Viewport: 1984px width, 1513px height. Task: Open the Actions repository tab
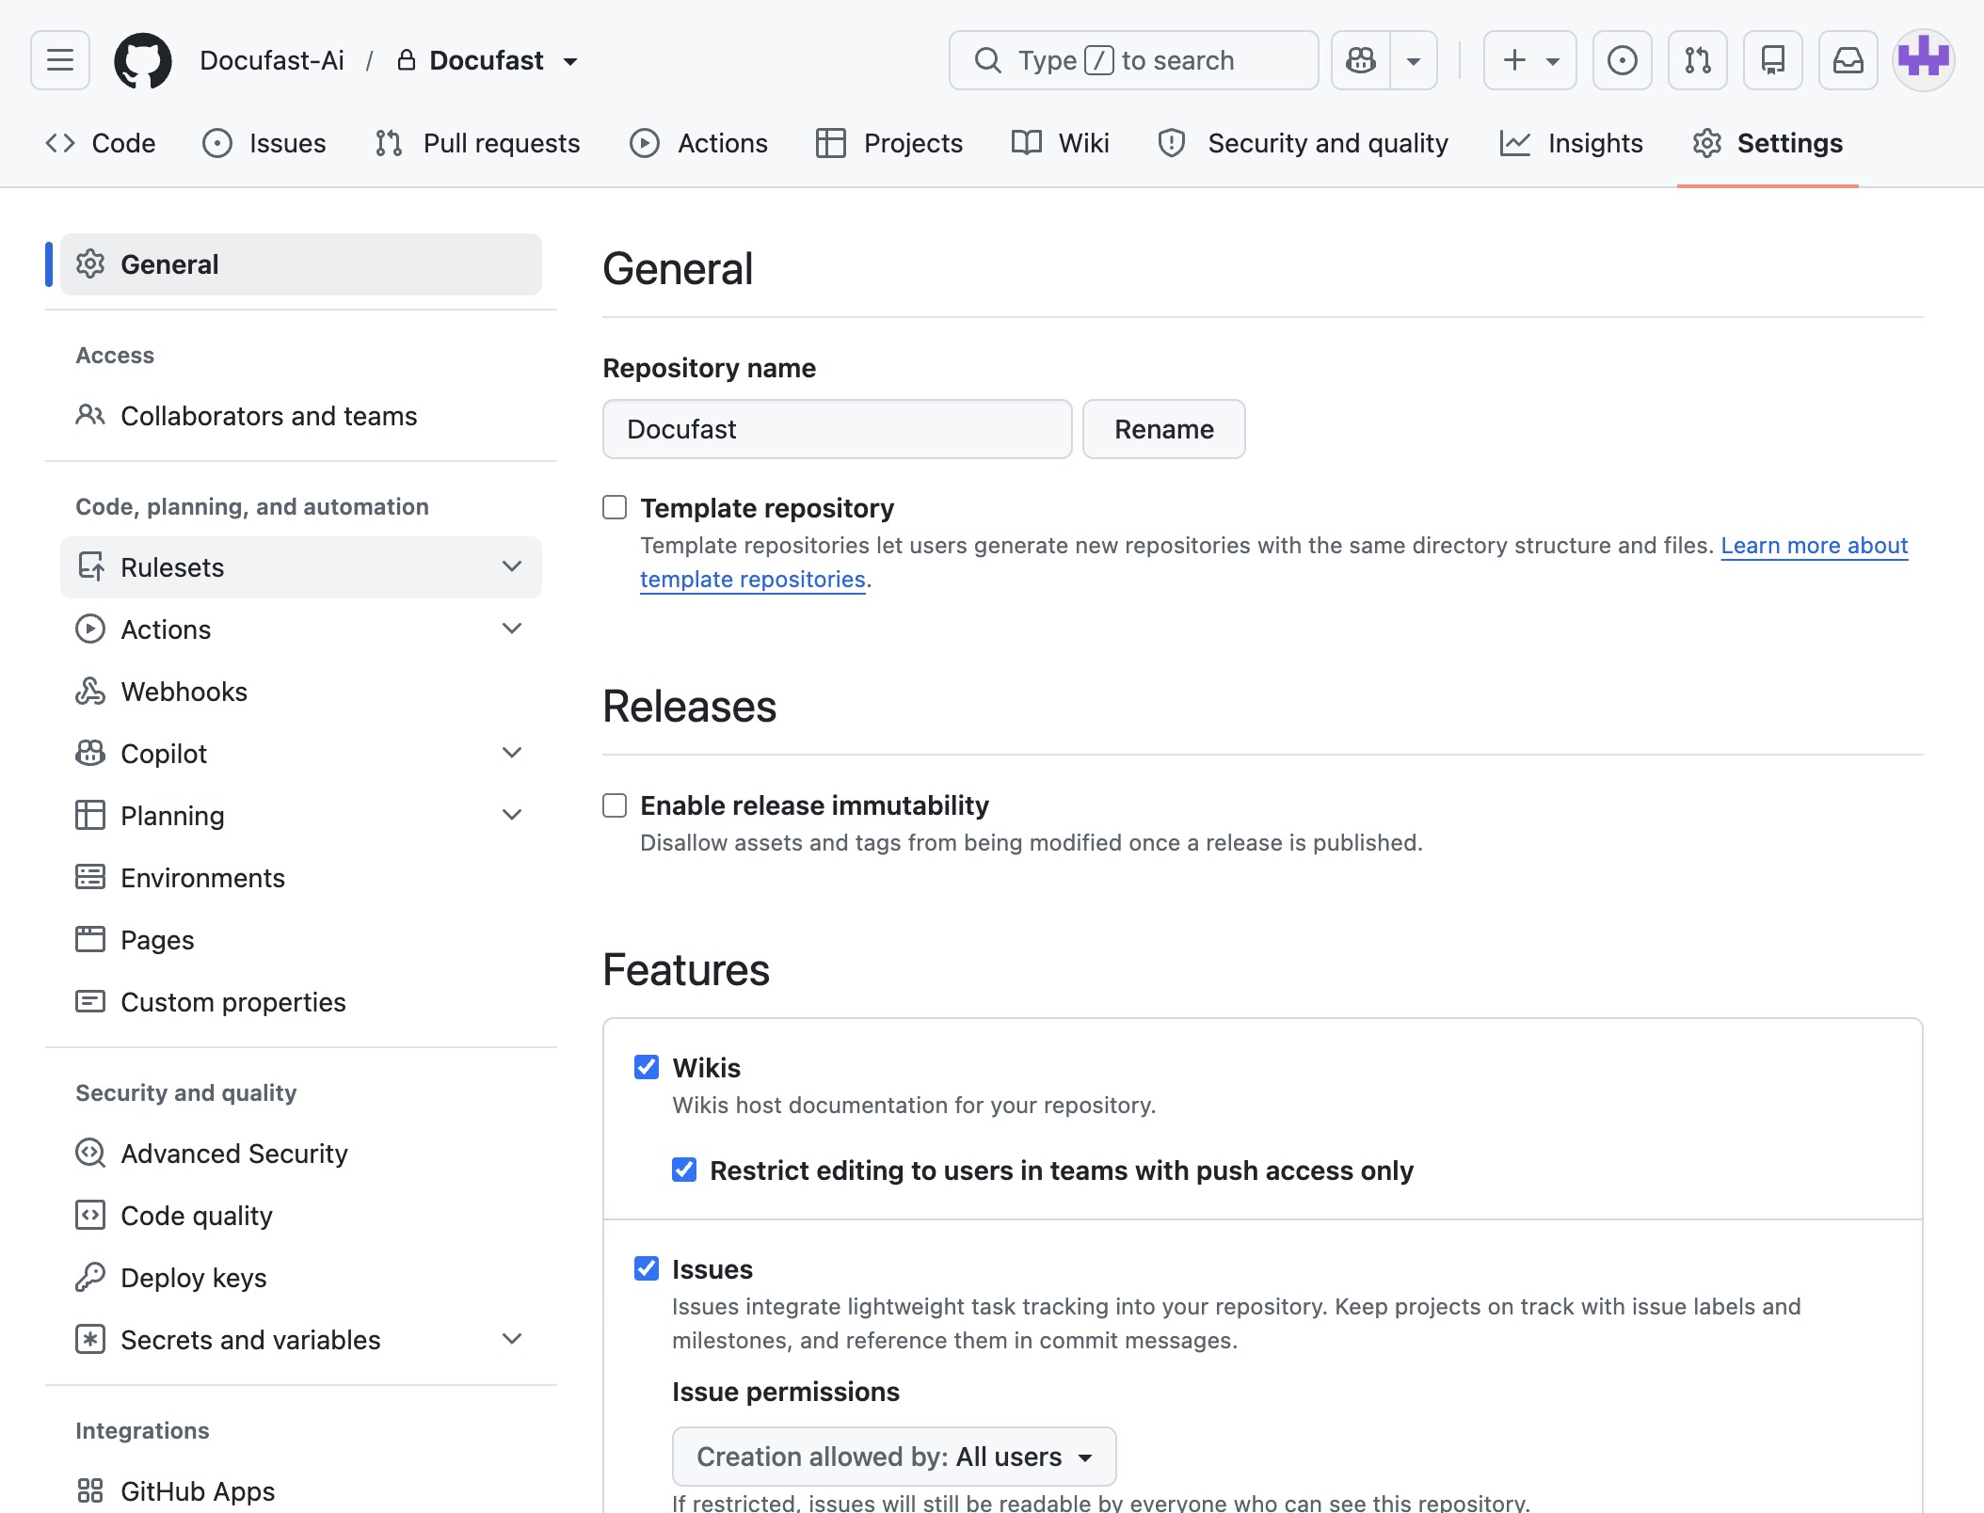[699, 143]
